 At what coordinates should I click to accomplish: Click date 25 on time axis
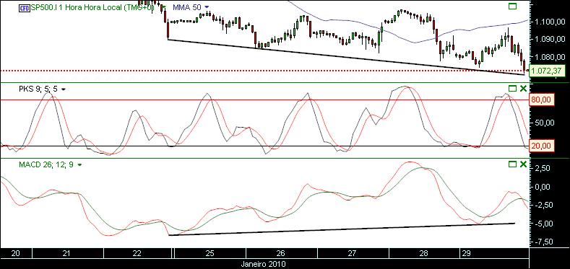pyautogui.click(x=210, y=253)
